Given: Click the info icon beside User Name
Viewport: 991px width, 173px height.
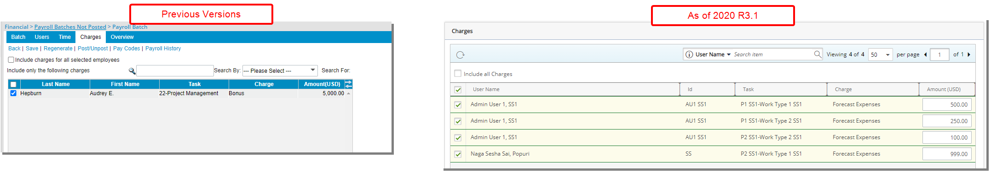Looking at the screenshot, I should (689, 54).
